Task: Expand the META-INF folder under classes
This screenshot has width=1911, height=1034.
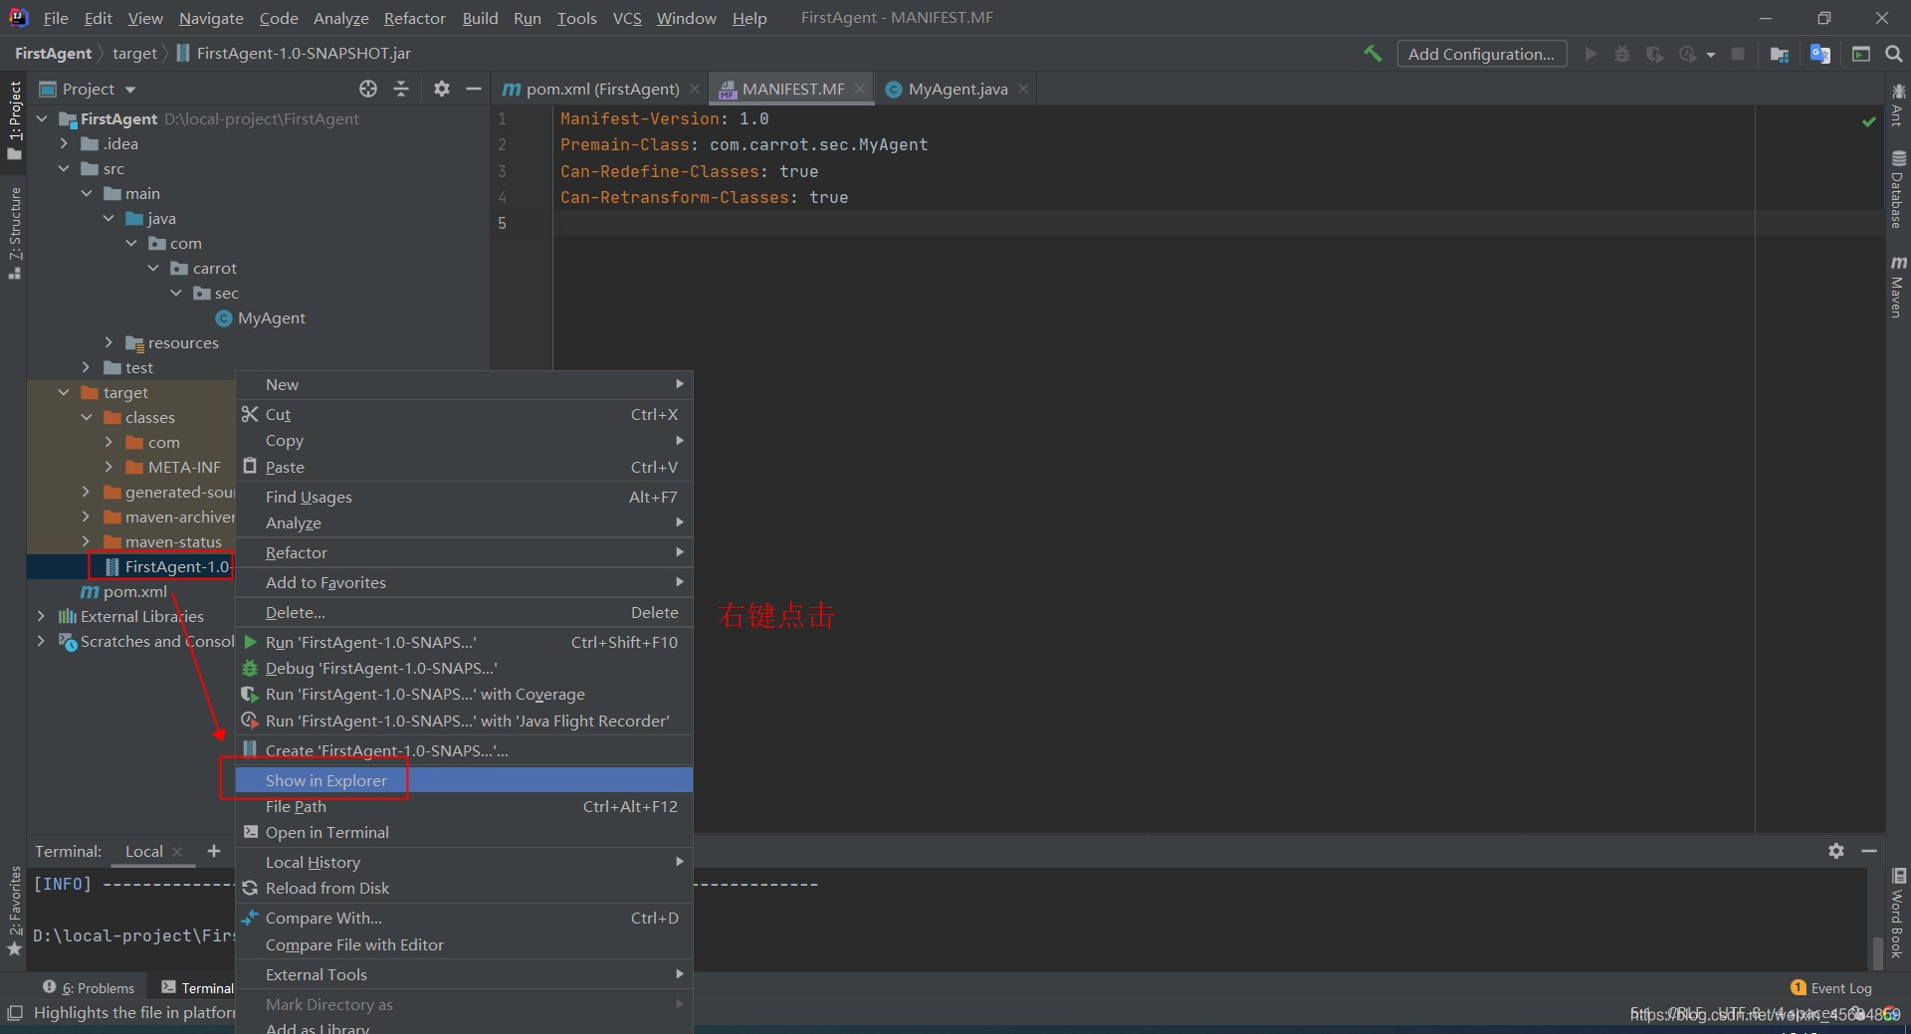Action: point(108,467)
